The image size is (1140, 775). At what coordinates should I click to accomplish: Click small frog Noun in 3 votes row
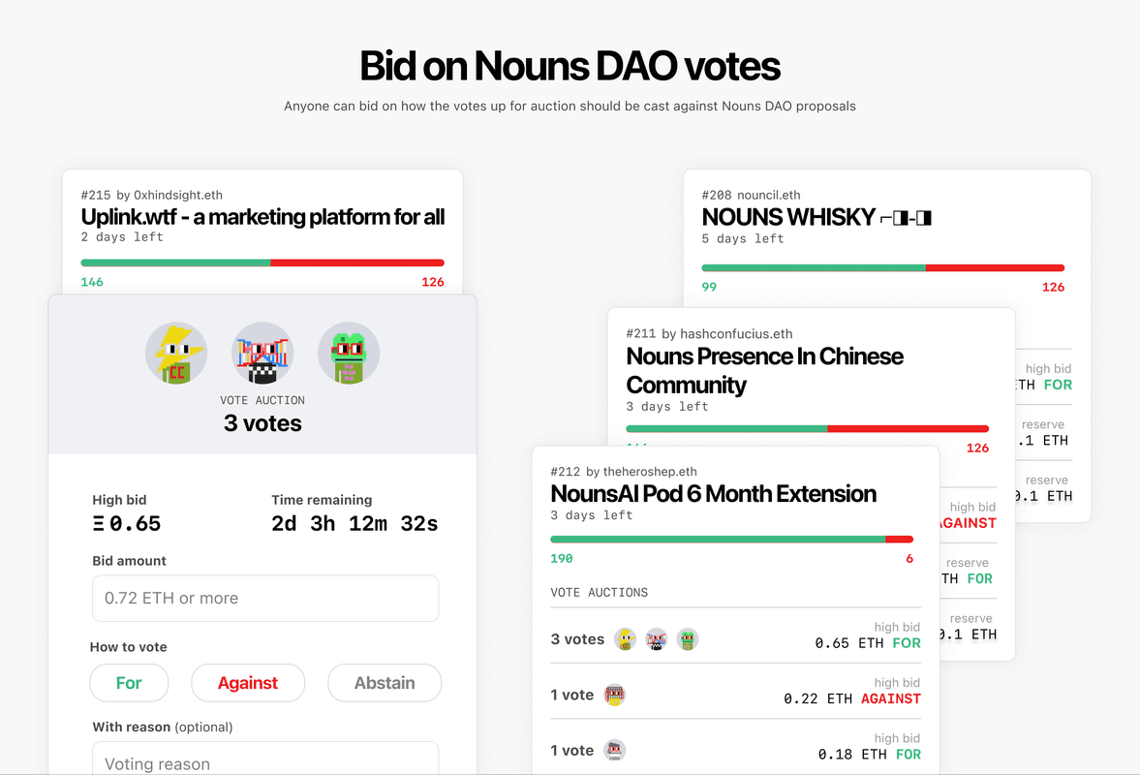[688, 639]
